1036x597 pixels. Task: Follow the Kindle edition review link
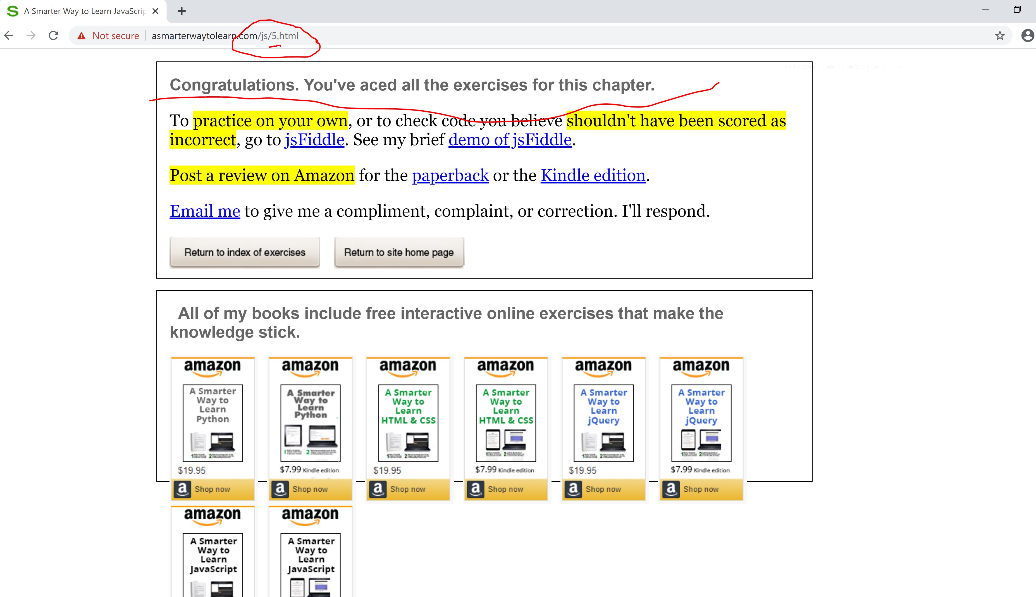pos(593,175)
